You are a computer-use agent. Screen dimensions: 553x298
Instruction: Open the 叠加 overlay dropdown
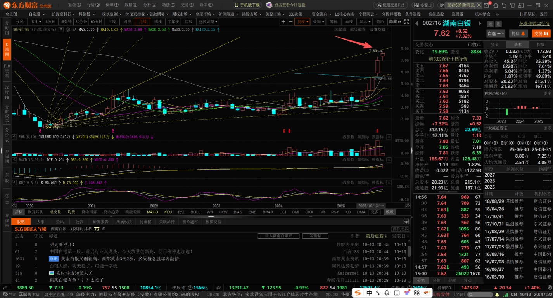click(318, 22)
